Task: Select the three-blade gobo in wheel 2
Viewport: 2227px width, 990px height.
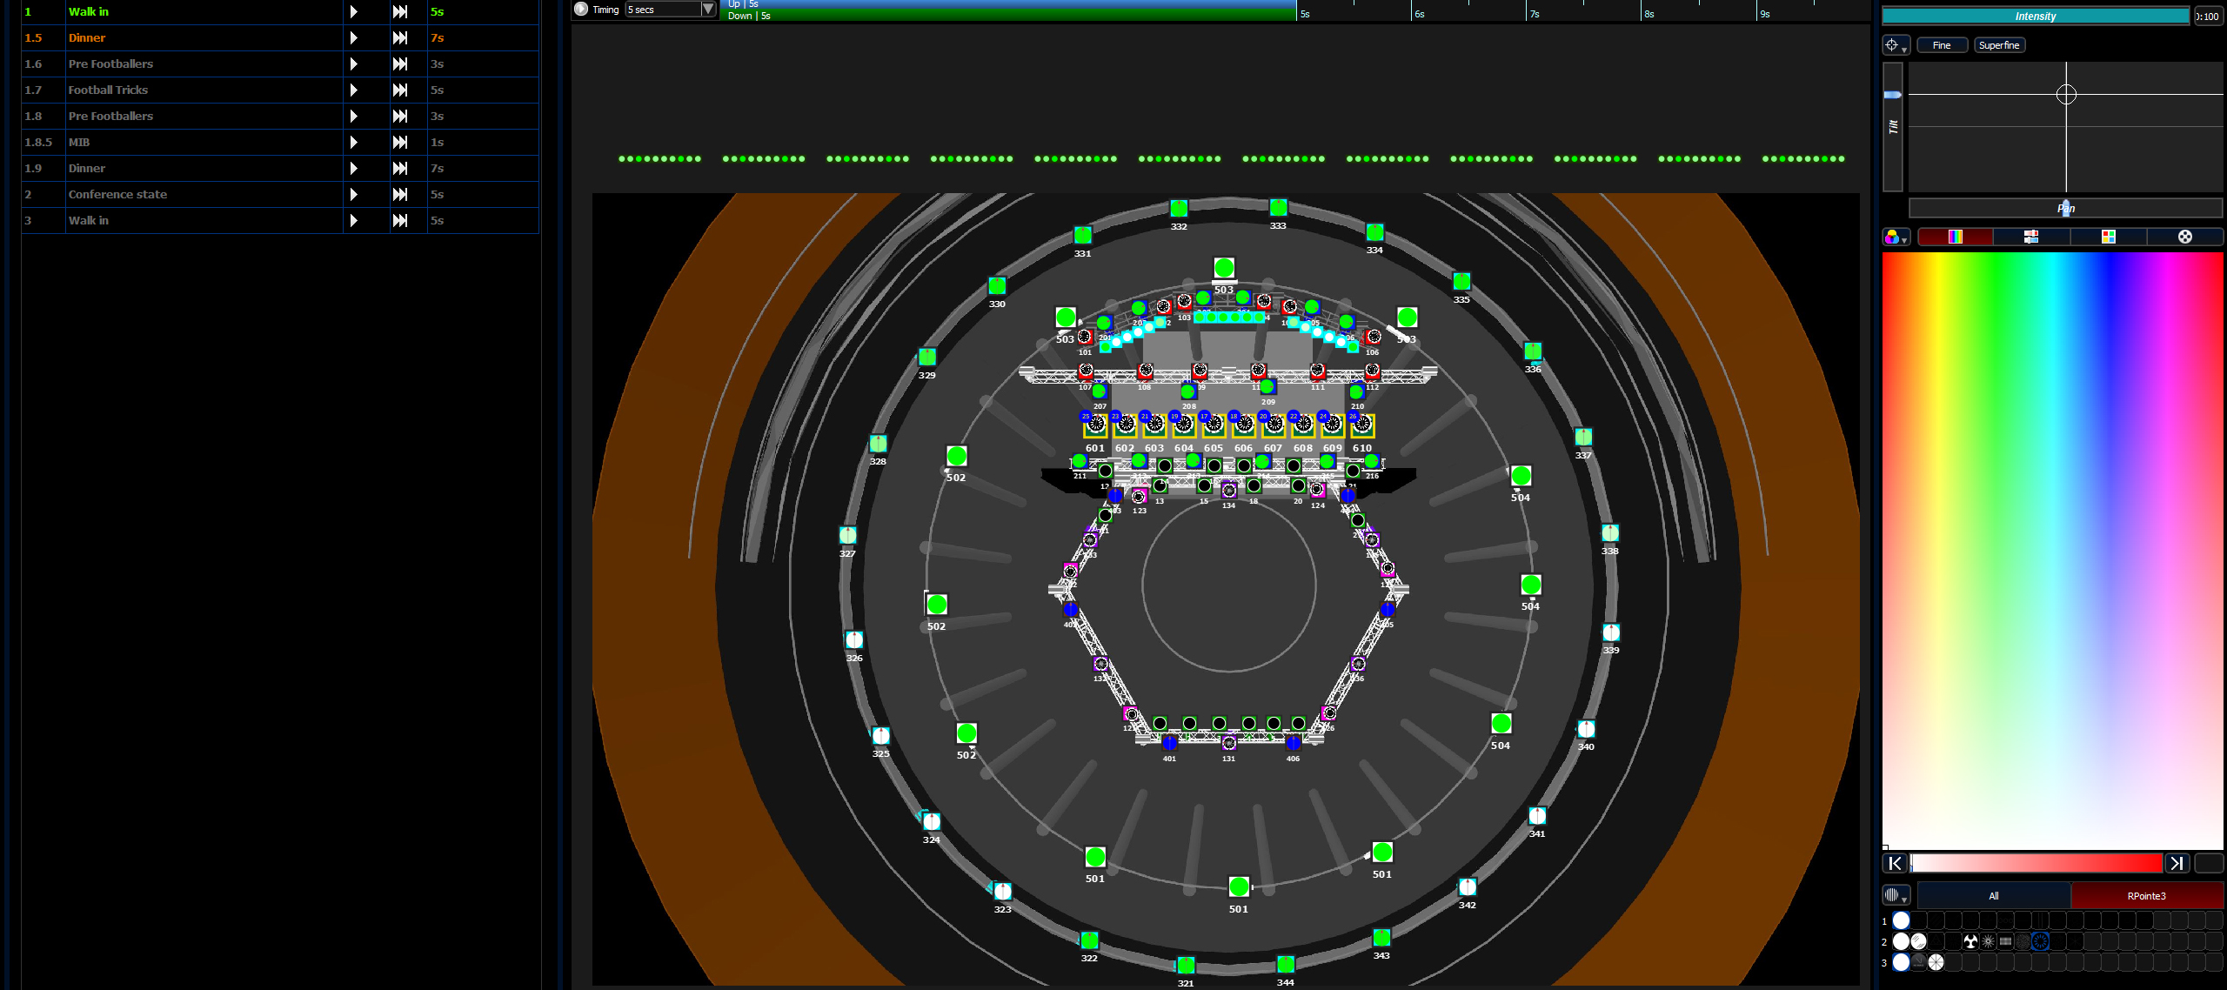Action: 1970,941
